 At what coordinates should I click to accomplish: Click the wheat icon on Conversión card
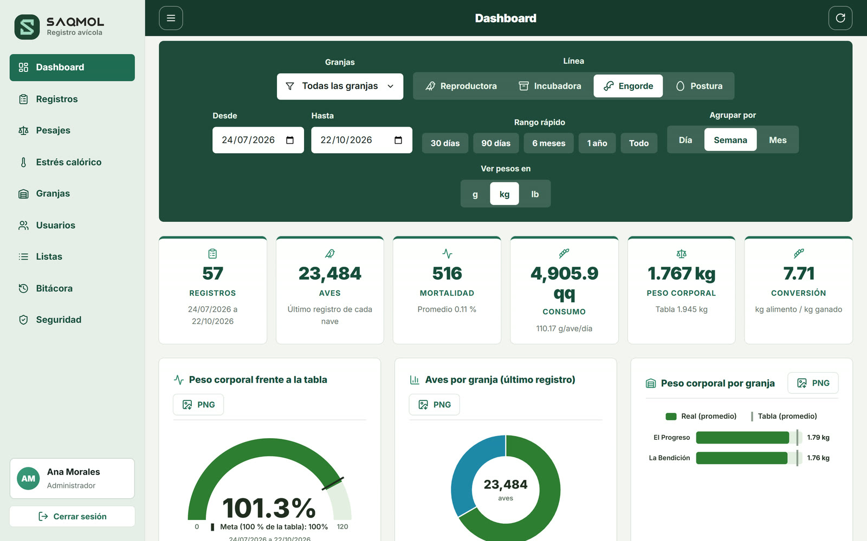(x=799, y=253)
